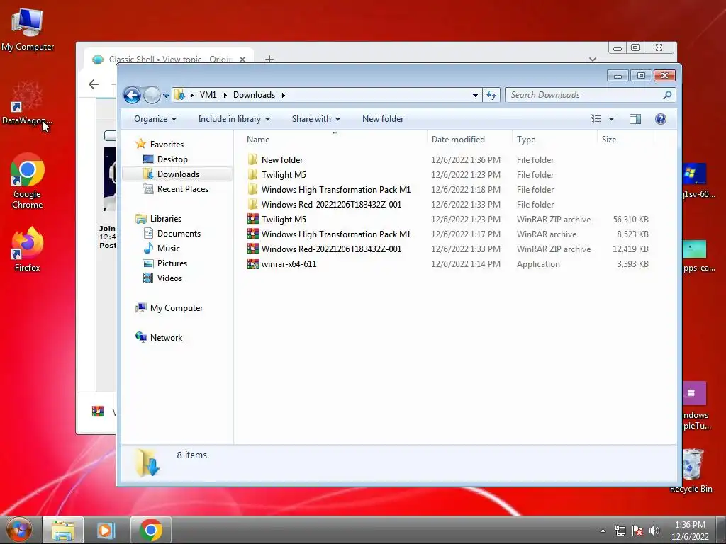Select Downloads in the navigation pane
Viewport: 726px width, 544px height.
pyautogui.click(x=178, y=174)
